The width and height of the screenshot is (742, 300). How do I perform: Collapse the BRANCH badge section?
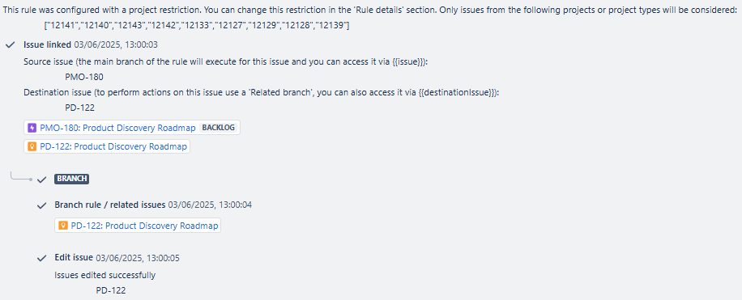point(72,179)
